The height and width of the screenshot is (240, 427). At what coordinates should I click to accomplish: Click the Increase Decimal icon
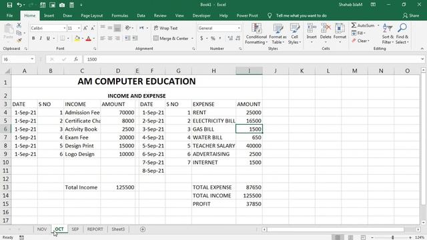point(230,39)
